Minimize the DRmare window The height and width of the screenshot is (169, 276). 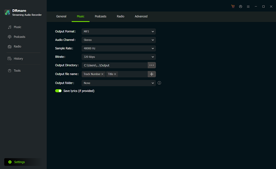[256, 7]
